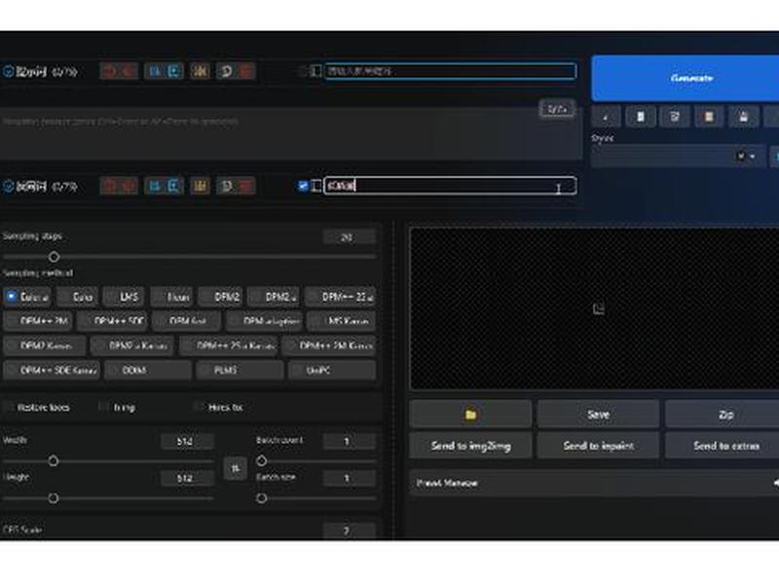Click the token counter button above the negative prompt
Viewport: 779px width, 584px height.
(x=556, y=109)
